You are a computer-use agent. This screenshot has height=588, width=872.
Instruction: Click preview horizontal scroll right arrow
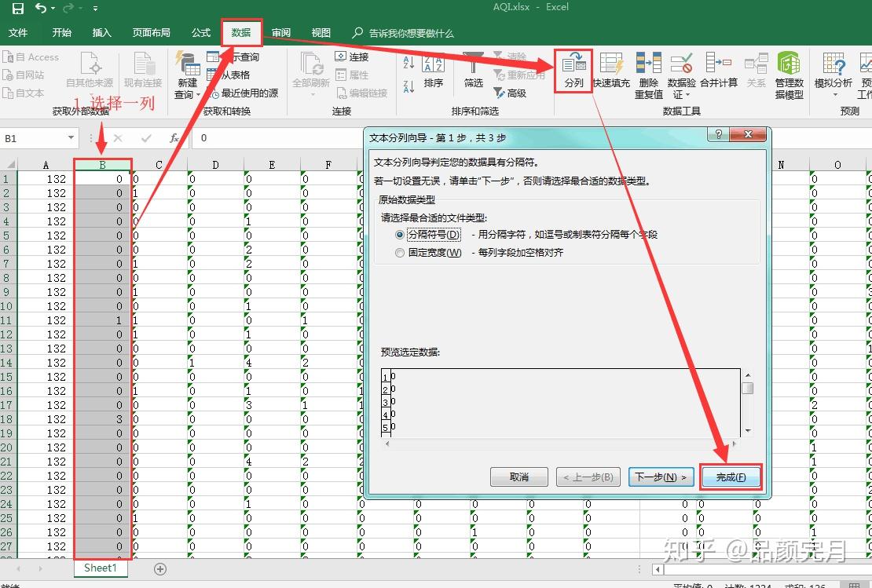pos(735,444)
